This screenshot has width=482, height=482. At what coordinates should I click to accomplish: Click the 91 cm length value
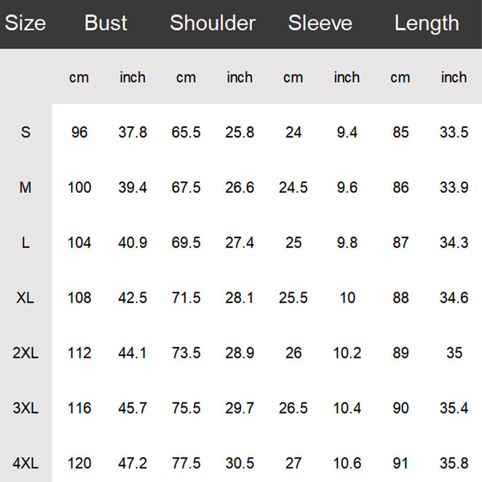[401, 463]
